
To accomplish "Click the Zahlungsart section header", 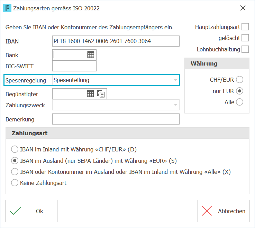I will [127, 133].
